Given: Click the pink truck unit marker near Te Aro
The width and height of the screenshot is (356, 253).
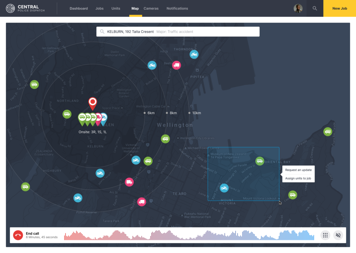Looking at the screenshot, I should coord(141,202).
